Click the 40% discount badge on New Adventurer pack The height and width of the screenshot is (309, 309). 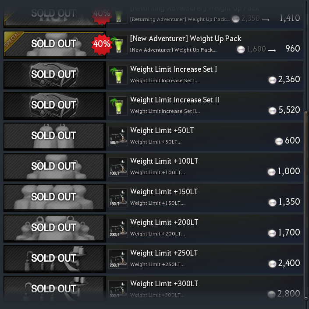(101, 44)
